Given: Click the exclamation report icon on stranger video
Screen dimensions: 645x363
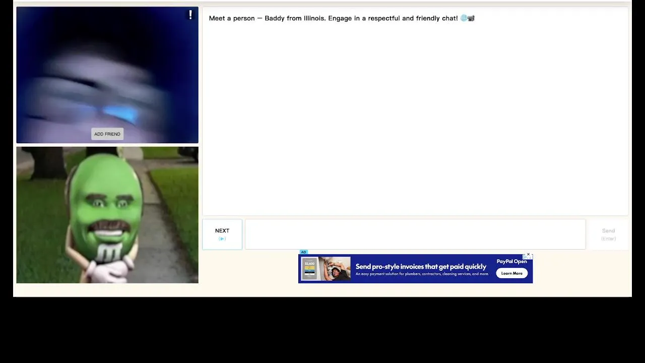Looking at the screenshot, I should click(x=190, y=15).
